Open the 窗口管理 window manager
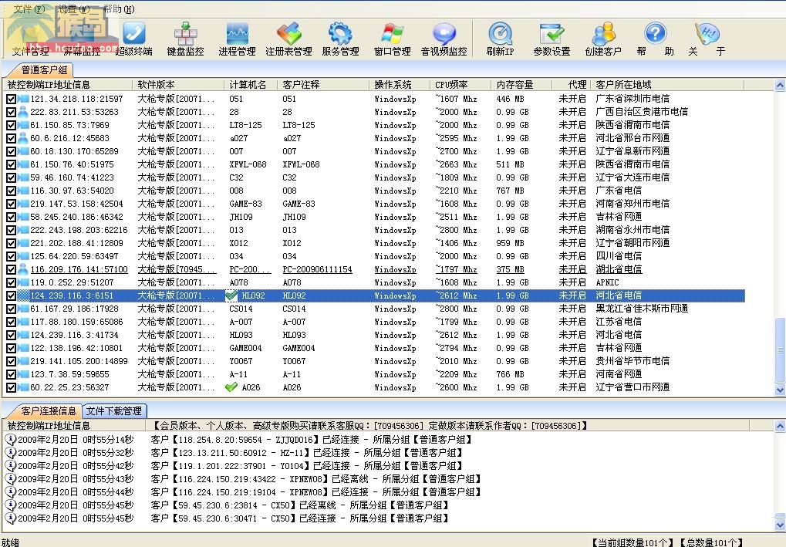This screenshot has height=547, width=786. 393,39
